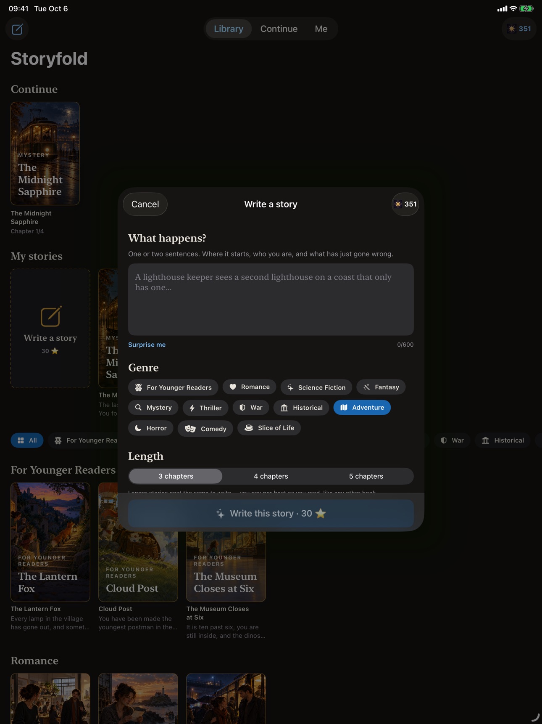Select the Comedy genre chip
Viewport: 542px width, 724px height.
(205, 429)
